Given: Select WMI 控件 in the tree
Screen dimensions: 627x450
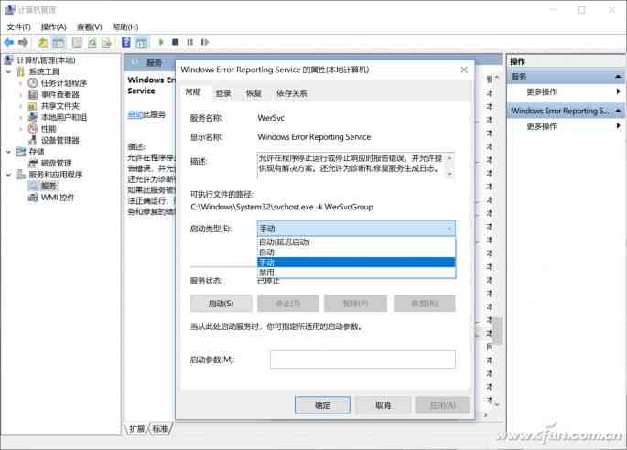Looking at the screenshot, I should pyautogui.click(x=58, y=198).
